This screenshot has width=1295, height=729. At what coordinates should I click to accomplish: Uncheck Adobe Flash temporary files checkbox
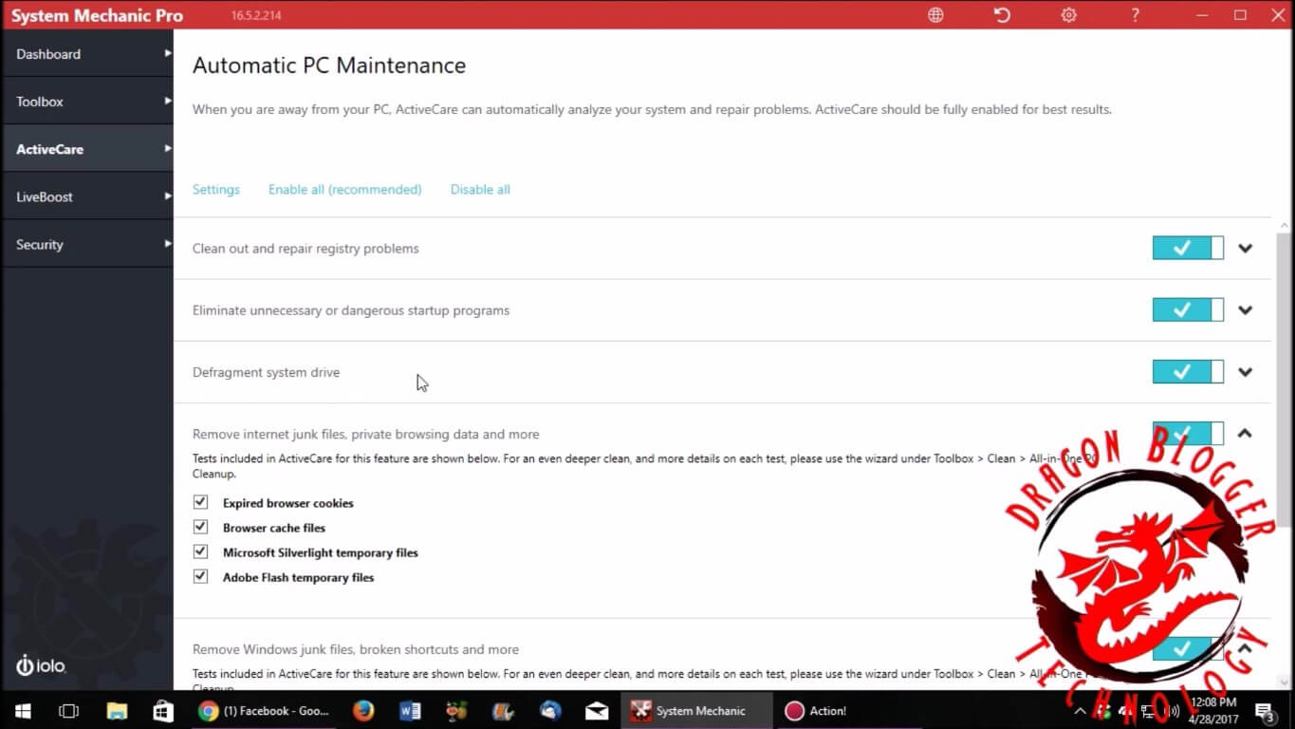[200, 576]
